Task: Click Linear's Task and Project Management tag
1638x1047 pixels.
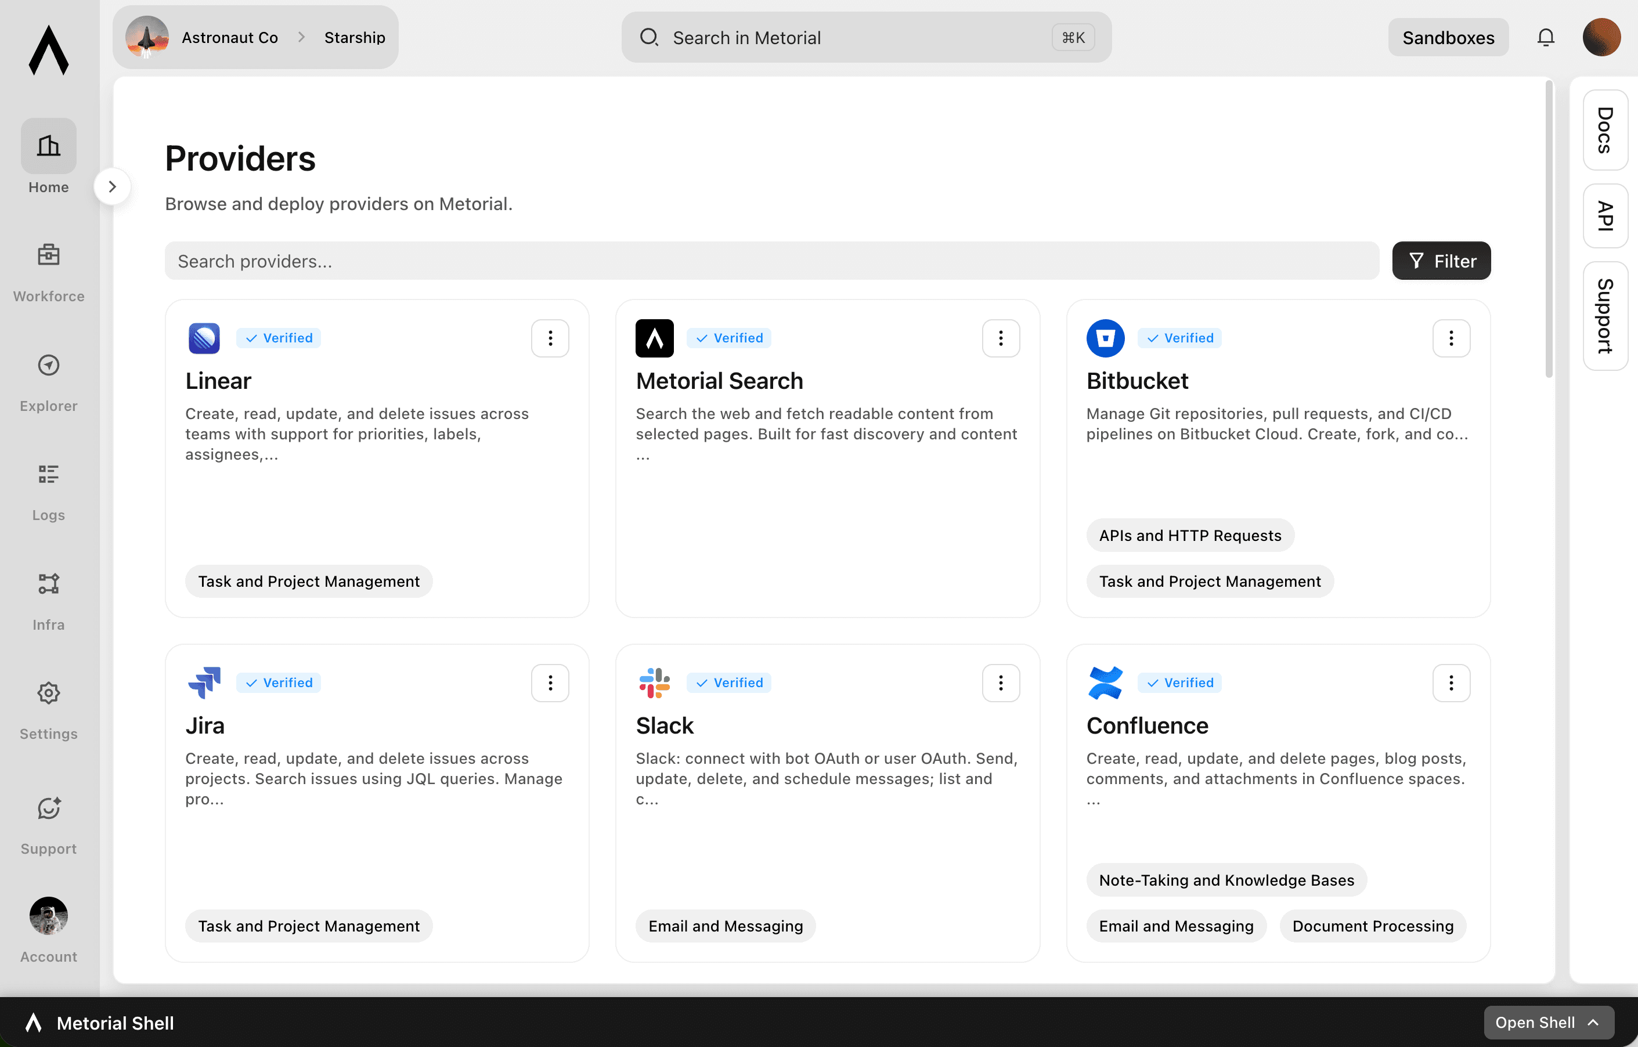Action: point(309,581)
